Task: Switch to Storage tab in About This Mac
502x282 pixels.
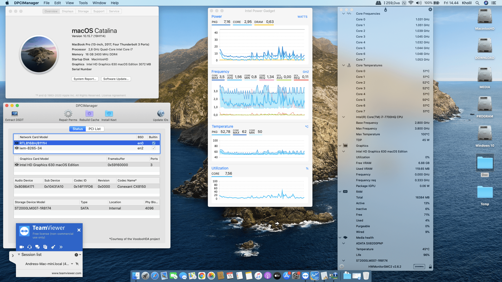Action: (83, 11)
